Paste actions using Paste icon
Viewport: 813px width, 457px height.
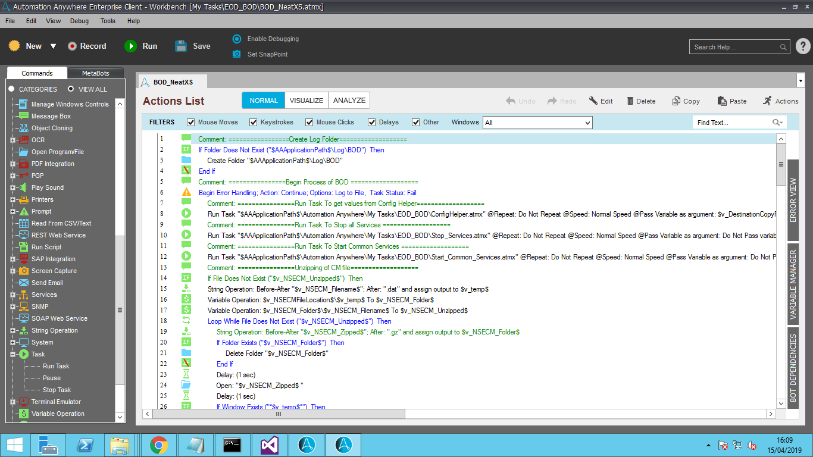[722, 101]
